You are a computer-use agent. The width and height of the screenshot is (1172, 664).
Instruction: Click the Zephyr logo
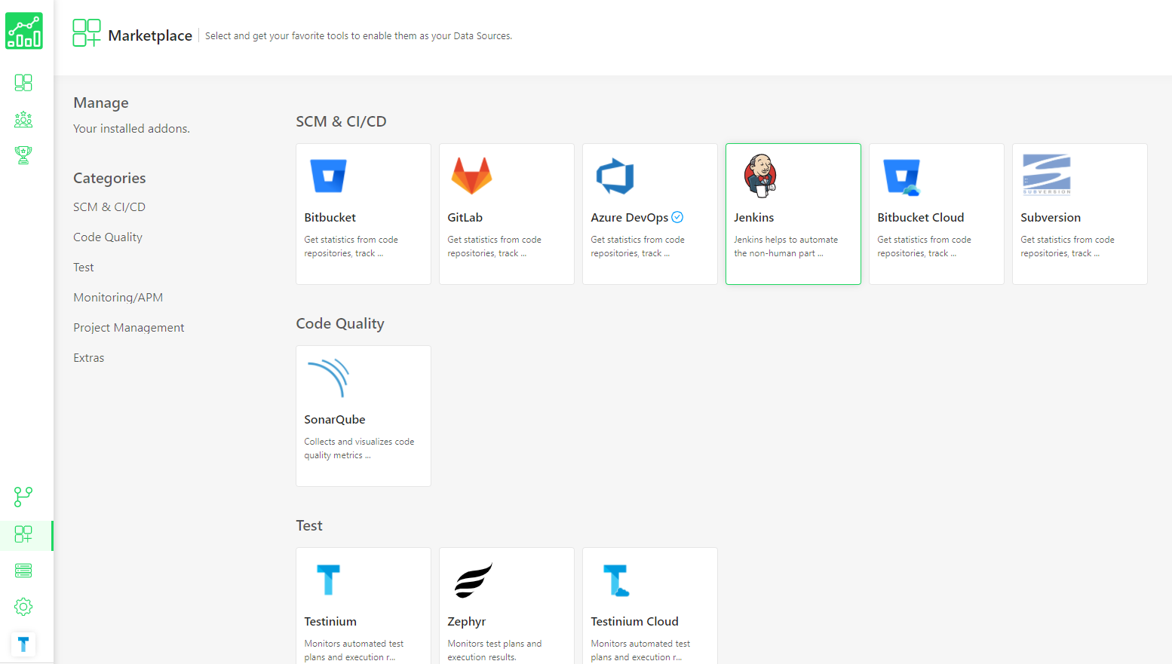(x=474, y=580)
